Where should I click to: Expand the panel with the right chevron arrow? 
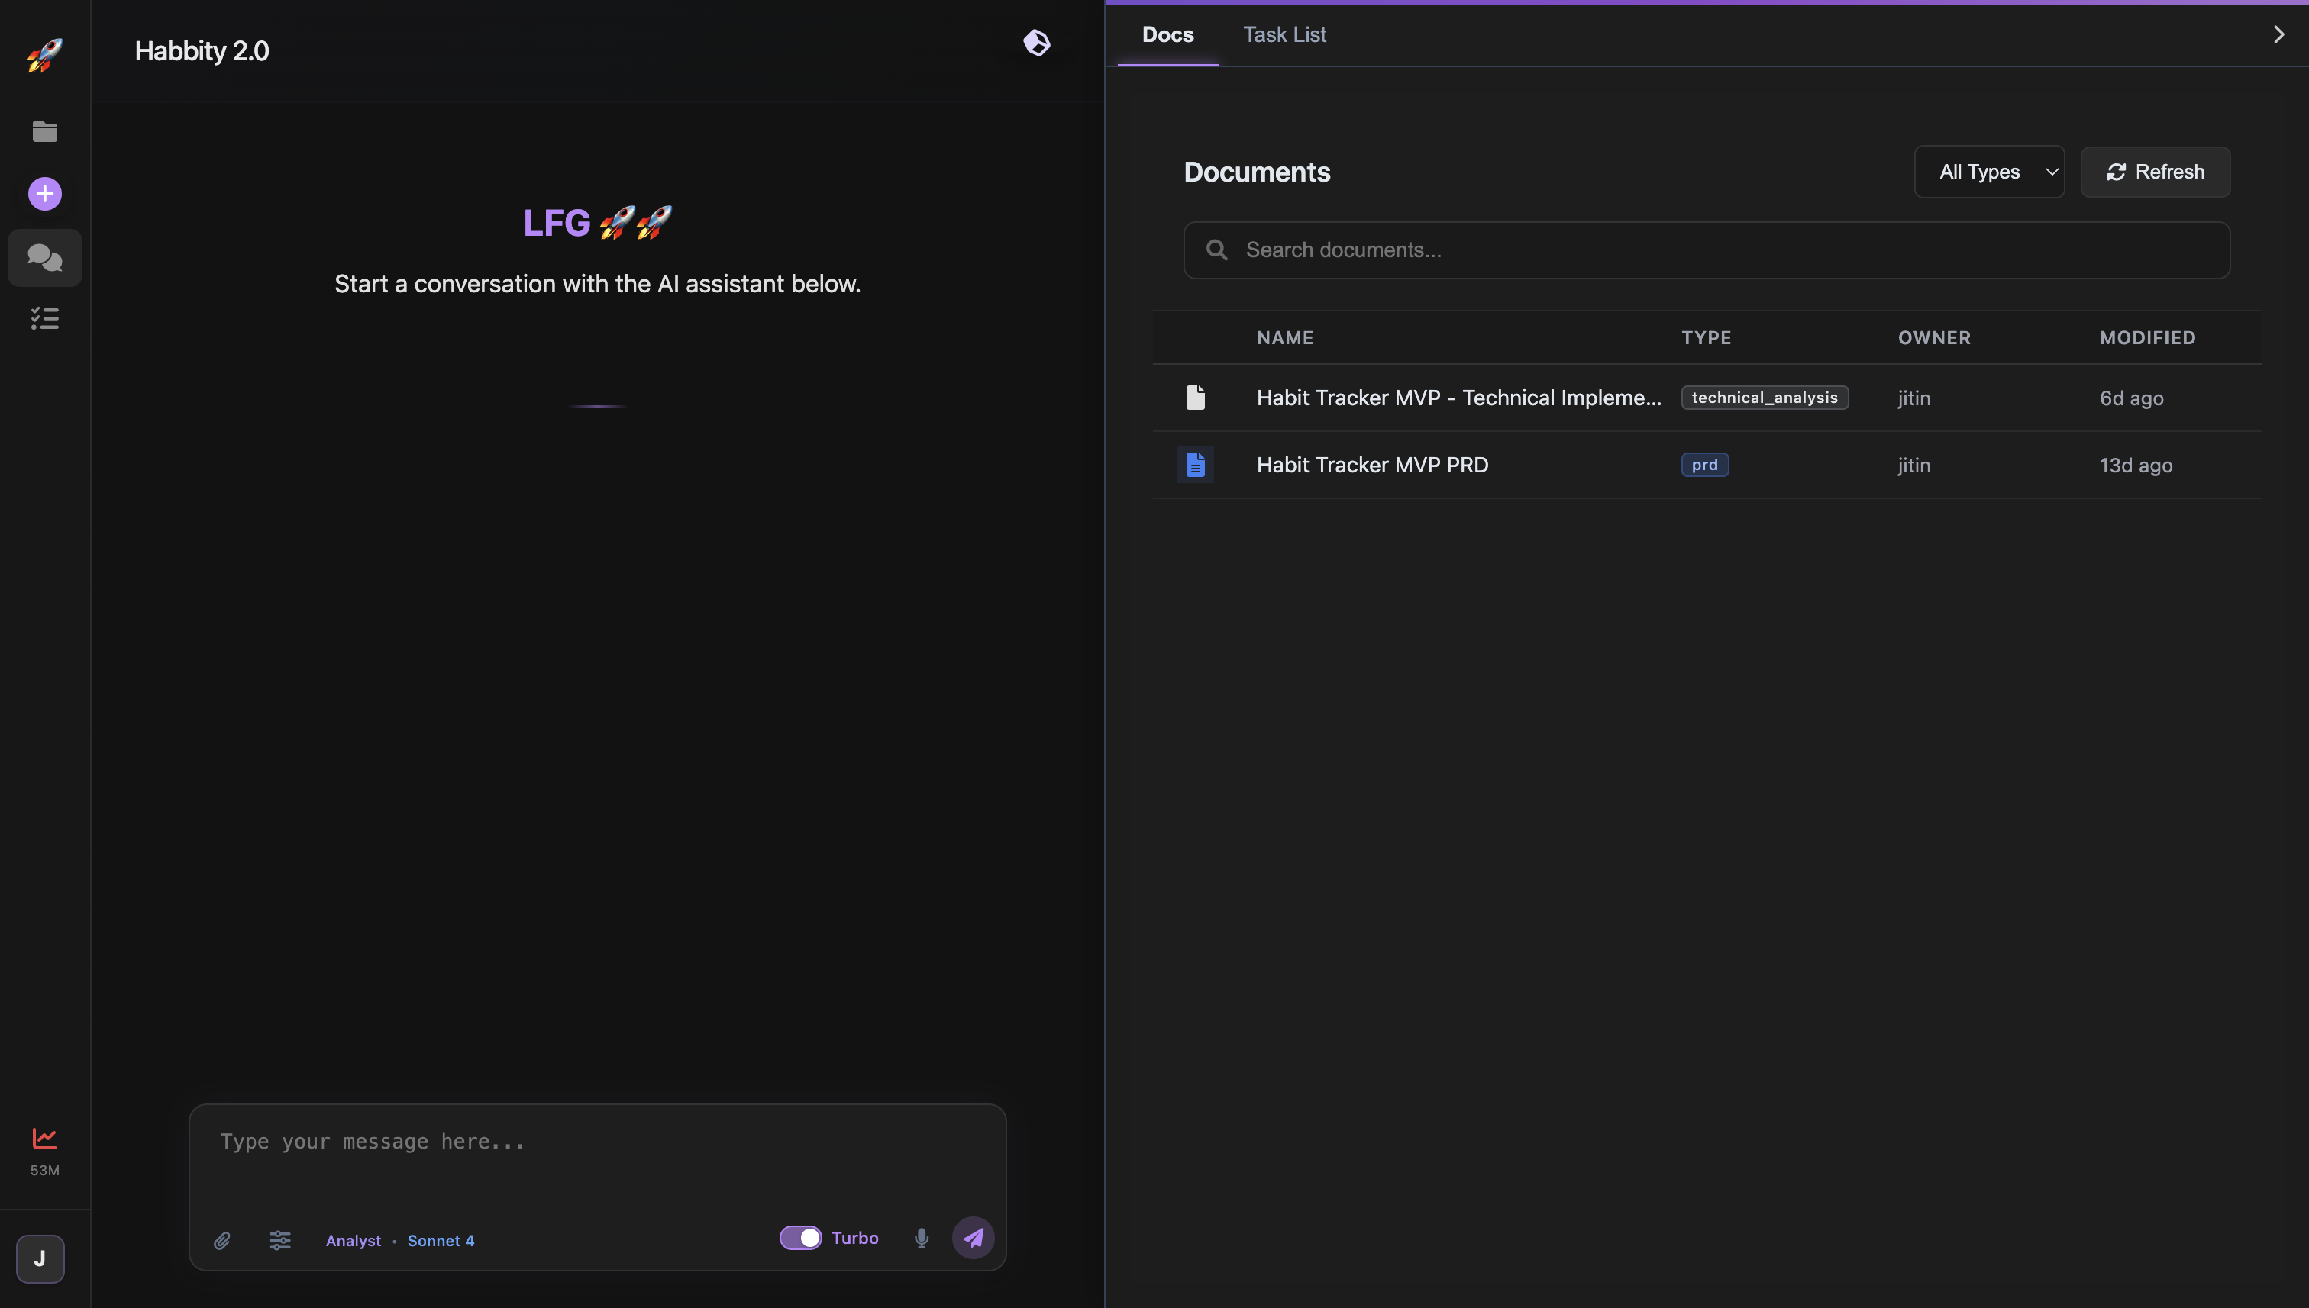pos(2278,34)
